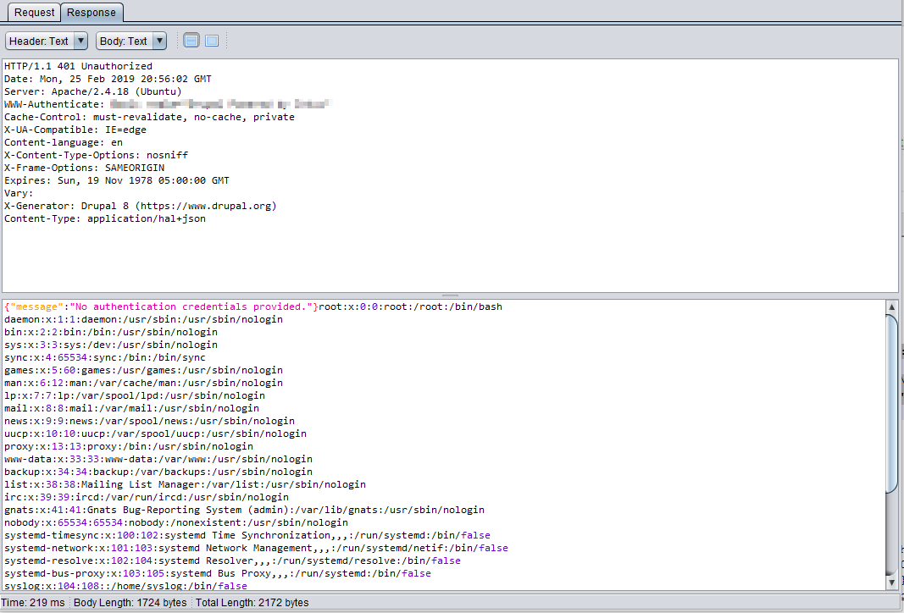Viewport: 904px width, 613px height.
Task: Click the scrollbar track below the thumb
Action: [x=891, y=533]
